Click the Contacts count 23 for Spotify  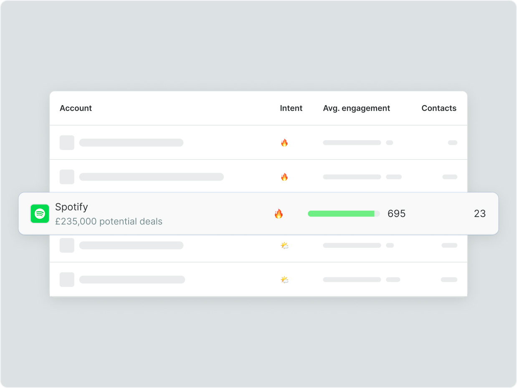(480, 214)
